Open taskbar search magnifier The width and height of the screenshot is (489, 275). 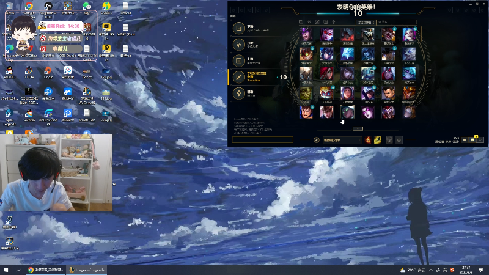[18, 269]
